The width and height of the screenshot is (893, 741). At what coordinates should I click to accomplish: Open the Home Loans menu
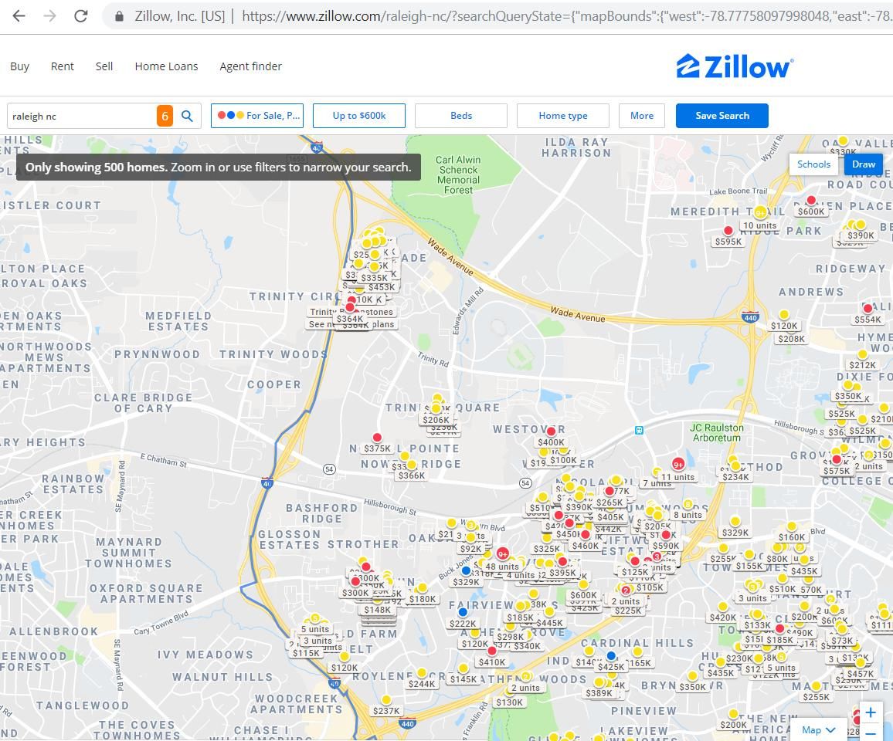pos(166,66)
